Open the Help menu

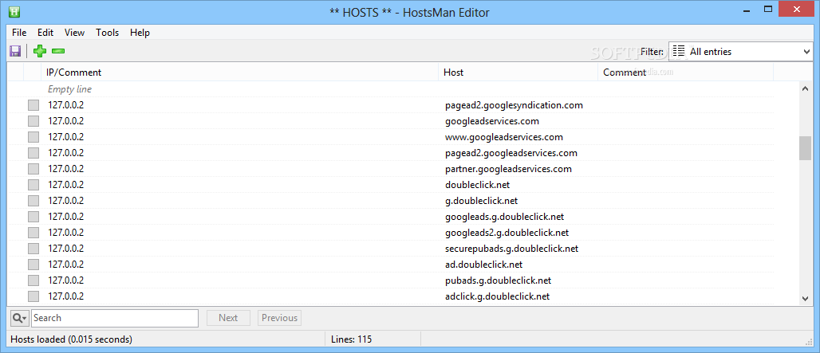140,33
